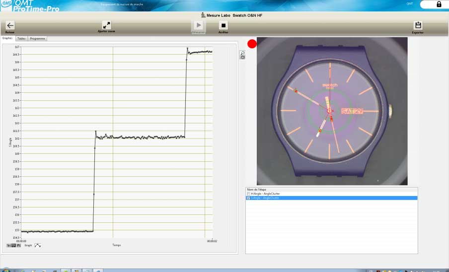This screenshot has width=449, height=272.
Task: Click the magnifier zoom tool beside watch image
Action: (x=242, y=55)
